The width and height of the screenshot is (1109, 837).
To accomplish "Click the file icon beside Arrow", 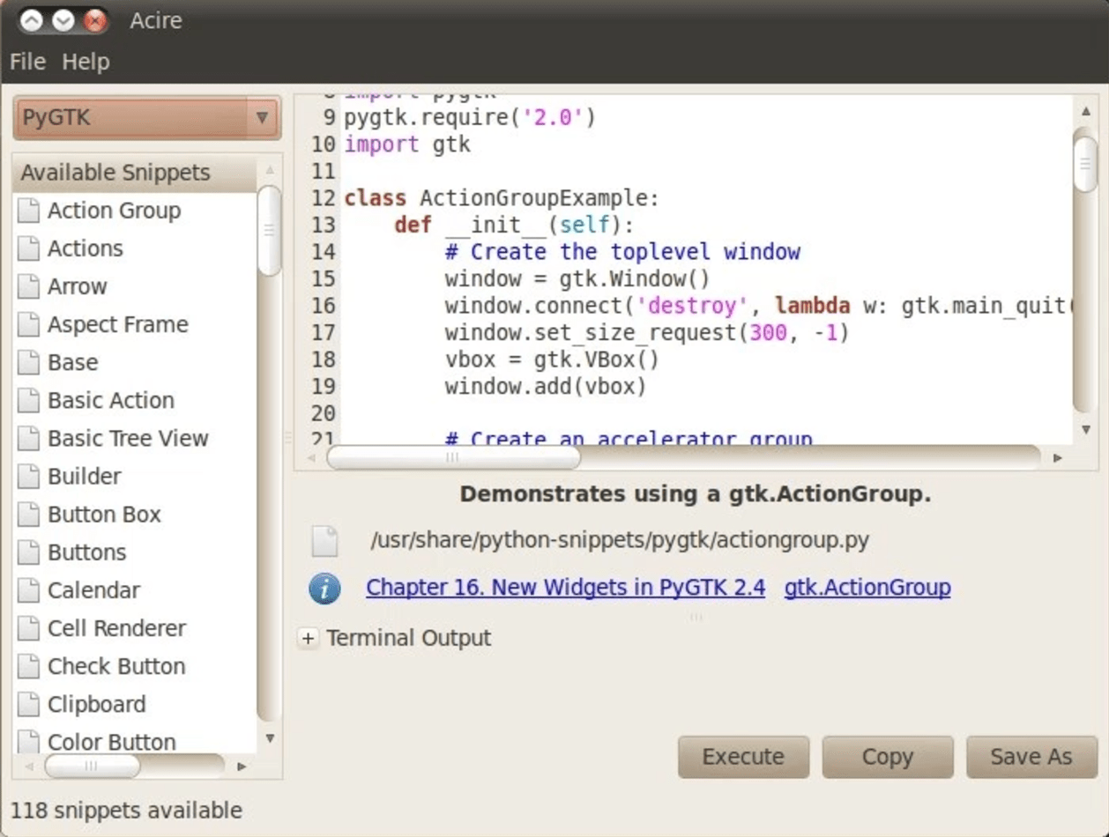I will click(29, 286).
